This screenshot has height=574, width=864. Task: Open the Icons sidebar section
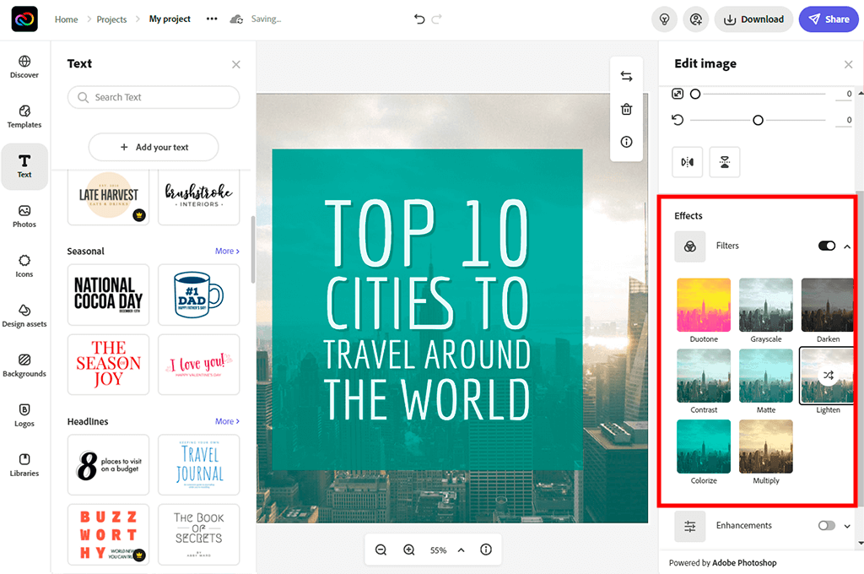tap(24, 266)
